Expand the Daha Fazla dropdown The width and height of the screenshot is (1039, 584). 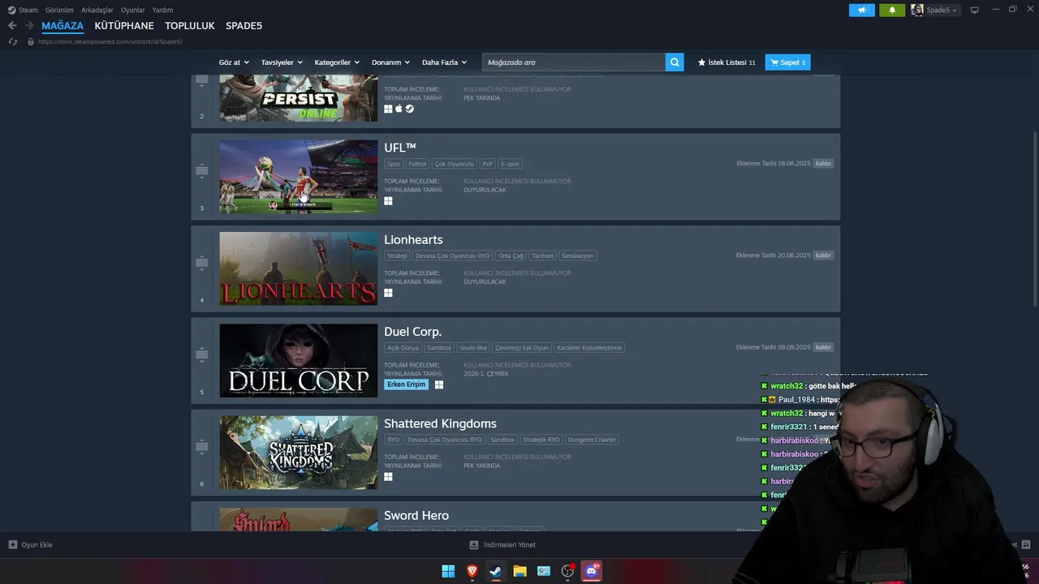(x=444, y=62)
